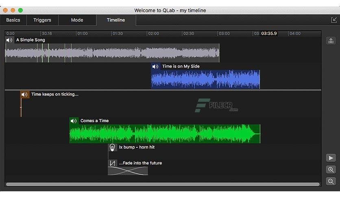Click the horizontal scrollbar at timeline bottom
The height and width of the screenshot is (197, 340).
coord(163,184)
